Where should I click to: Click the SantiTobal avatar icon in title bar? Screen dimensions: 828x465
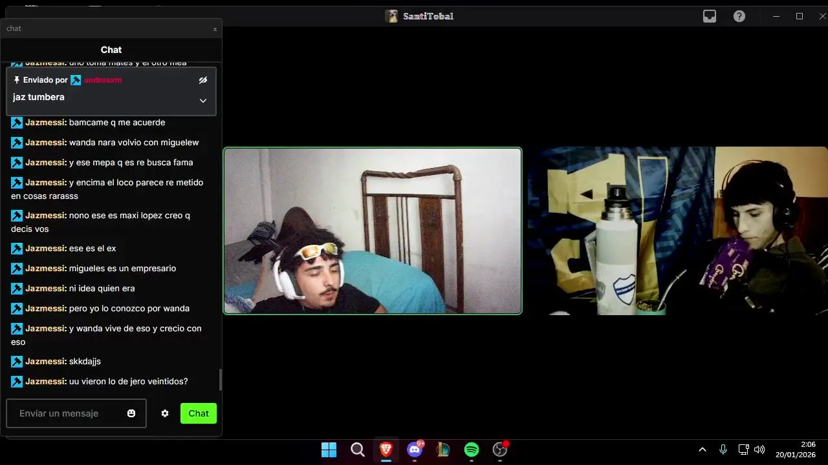391,16
